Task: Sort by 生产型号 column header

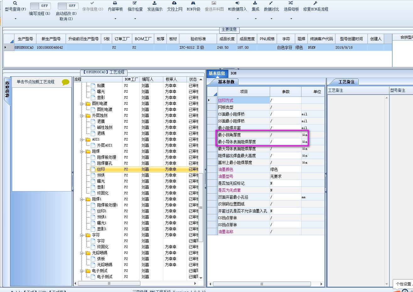Action: [25, 39]
